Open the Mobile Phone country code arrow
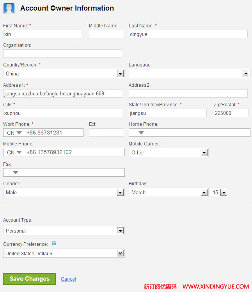 tap(19, 152)
